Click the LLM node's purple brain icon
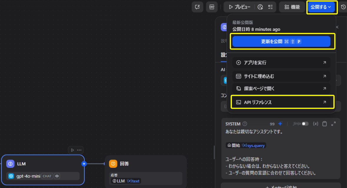 click(x=10, y=164)
